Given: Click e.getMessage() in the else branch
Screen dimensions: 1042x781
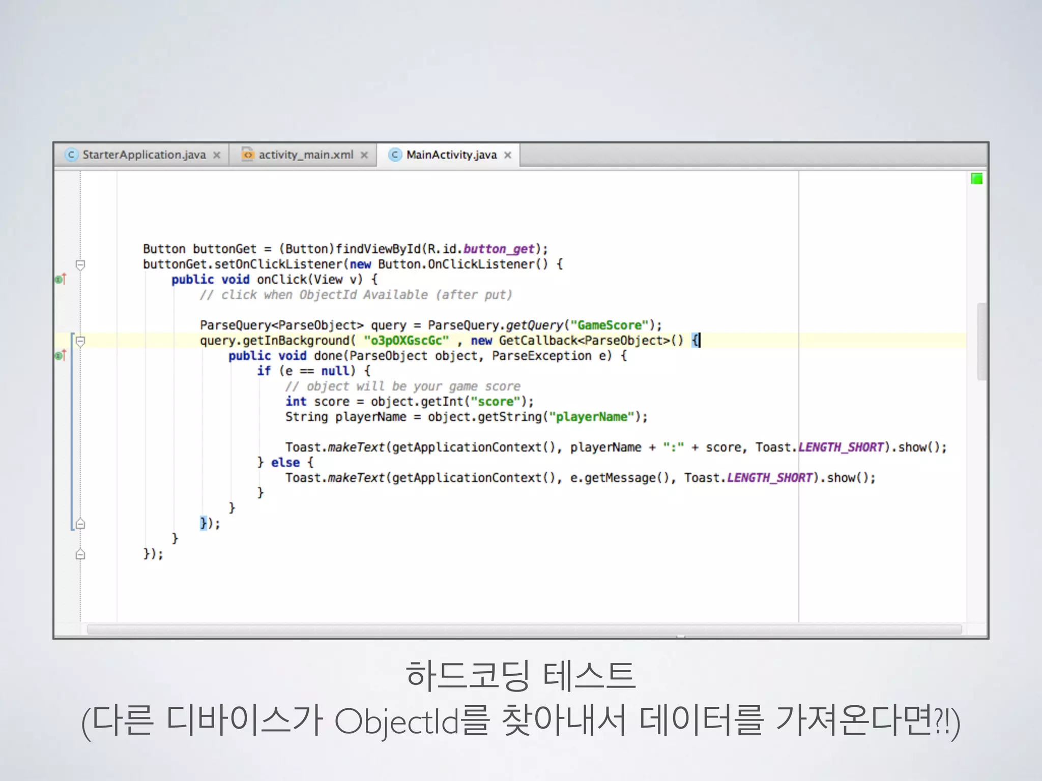Looking at the screenshot, I should [620, 478].
